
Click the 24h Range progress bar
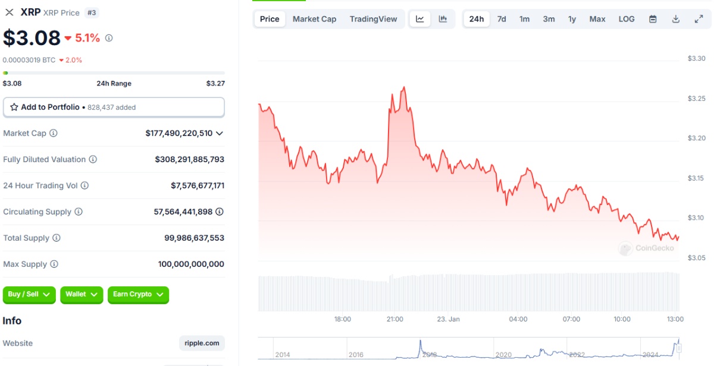click(114, 73)
